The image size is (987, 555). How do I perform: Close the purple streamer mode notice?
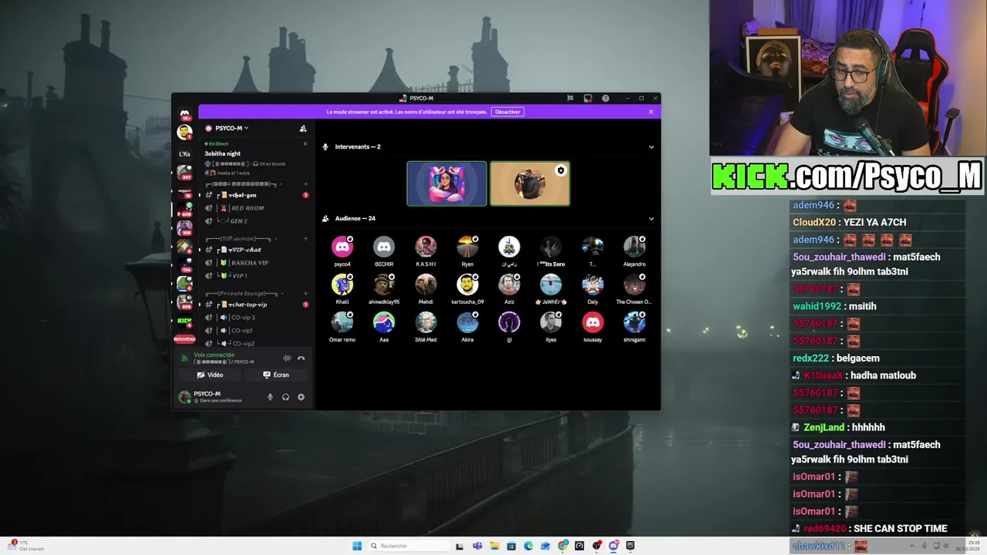click(651, 112)
